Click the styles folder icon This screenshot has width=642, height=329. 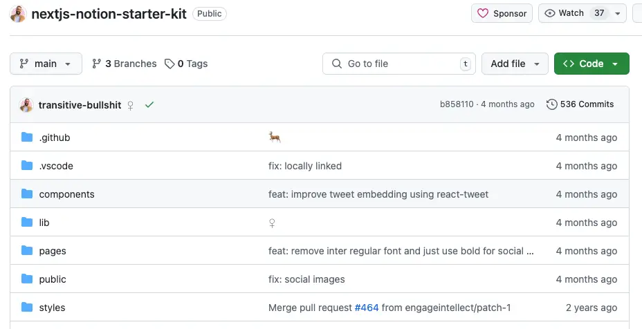pyautogui.click(x=27, y=307)
